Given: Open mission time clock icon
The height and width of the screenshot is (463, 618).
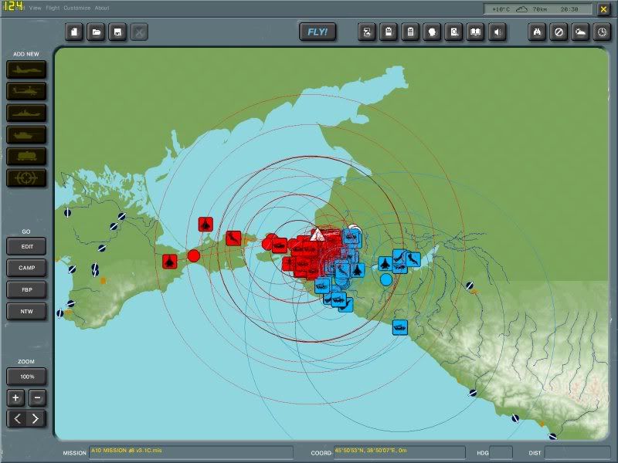Looking at the screenshot, I should 601,32.
